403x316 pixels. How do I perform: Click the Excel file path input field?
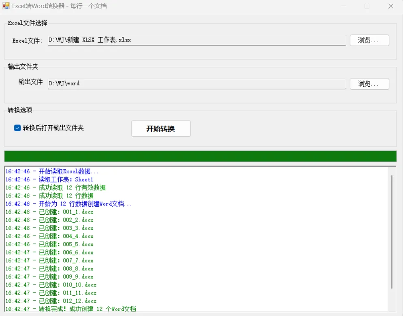coord(196,40)
